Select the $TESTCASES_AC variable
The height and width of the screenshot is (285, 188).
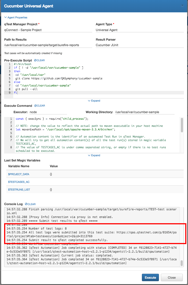pyautogui.click(x=19, y=182)
